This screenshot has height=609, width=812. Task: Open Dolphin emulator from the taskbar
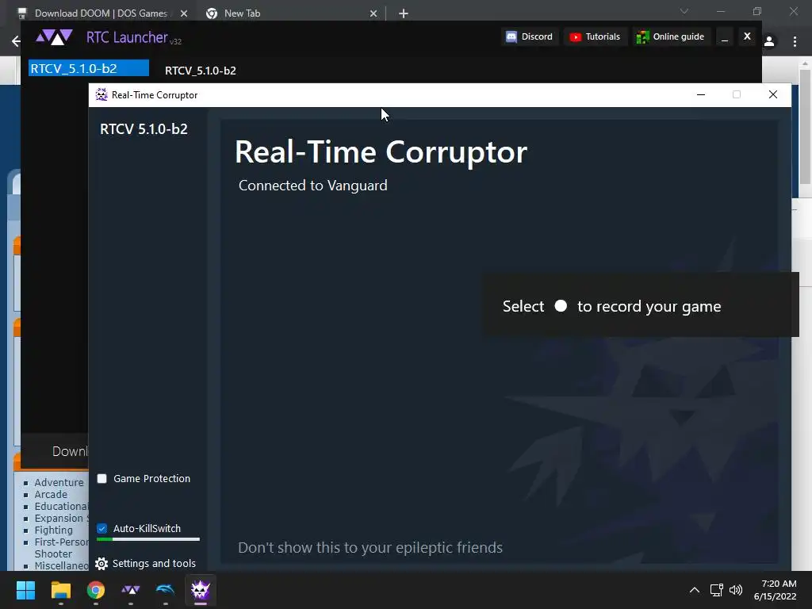point(165,590)
